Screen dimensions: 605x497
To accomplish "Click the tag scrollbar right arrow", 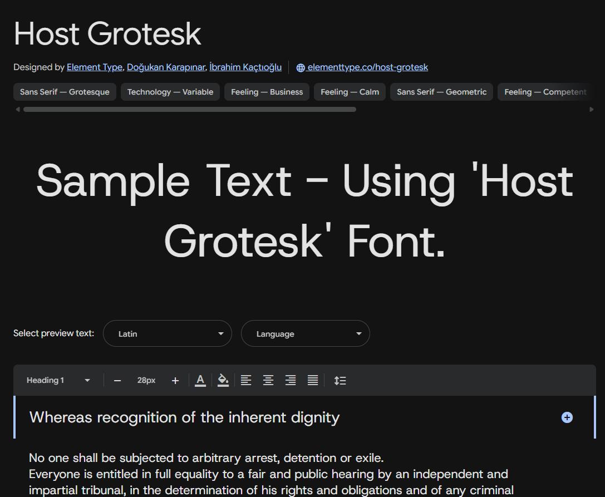I will 592,109.
